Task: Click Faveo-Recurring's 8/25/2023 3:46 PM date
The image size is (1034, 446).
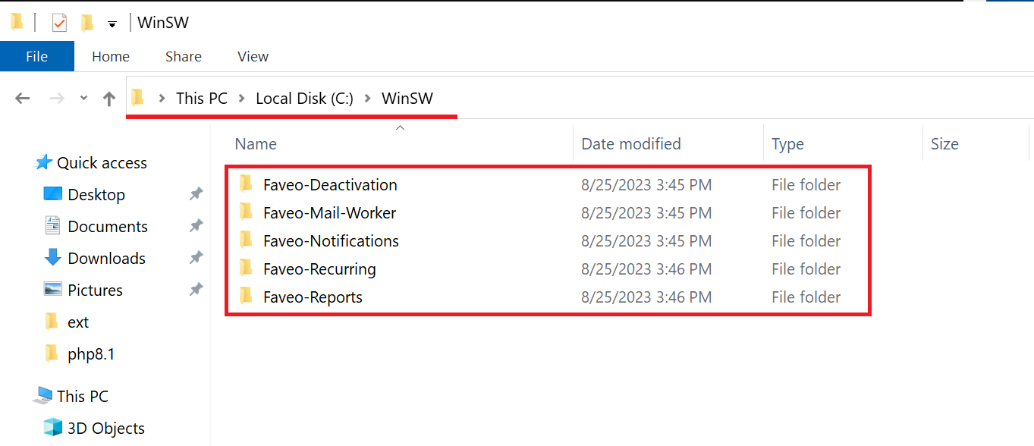Action: coord(646,269)
